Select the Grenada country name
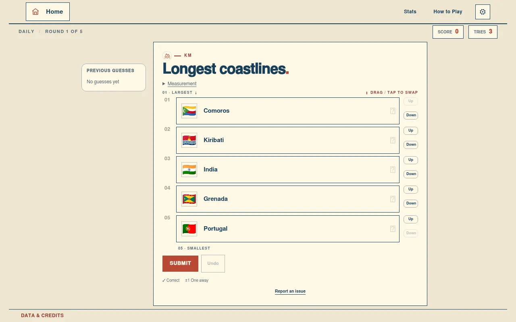516x322 pixels. pyautogui.click(x=216, y=199)
